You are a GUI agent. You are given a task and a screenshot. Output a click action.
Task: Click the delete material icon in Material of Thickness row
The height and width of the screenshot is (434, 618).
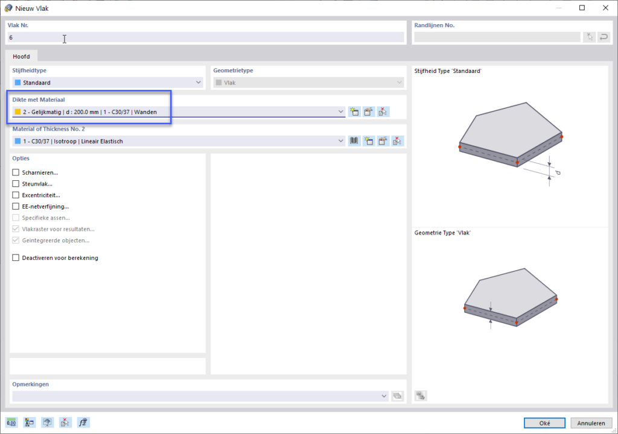pos(397,141)
